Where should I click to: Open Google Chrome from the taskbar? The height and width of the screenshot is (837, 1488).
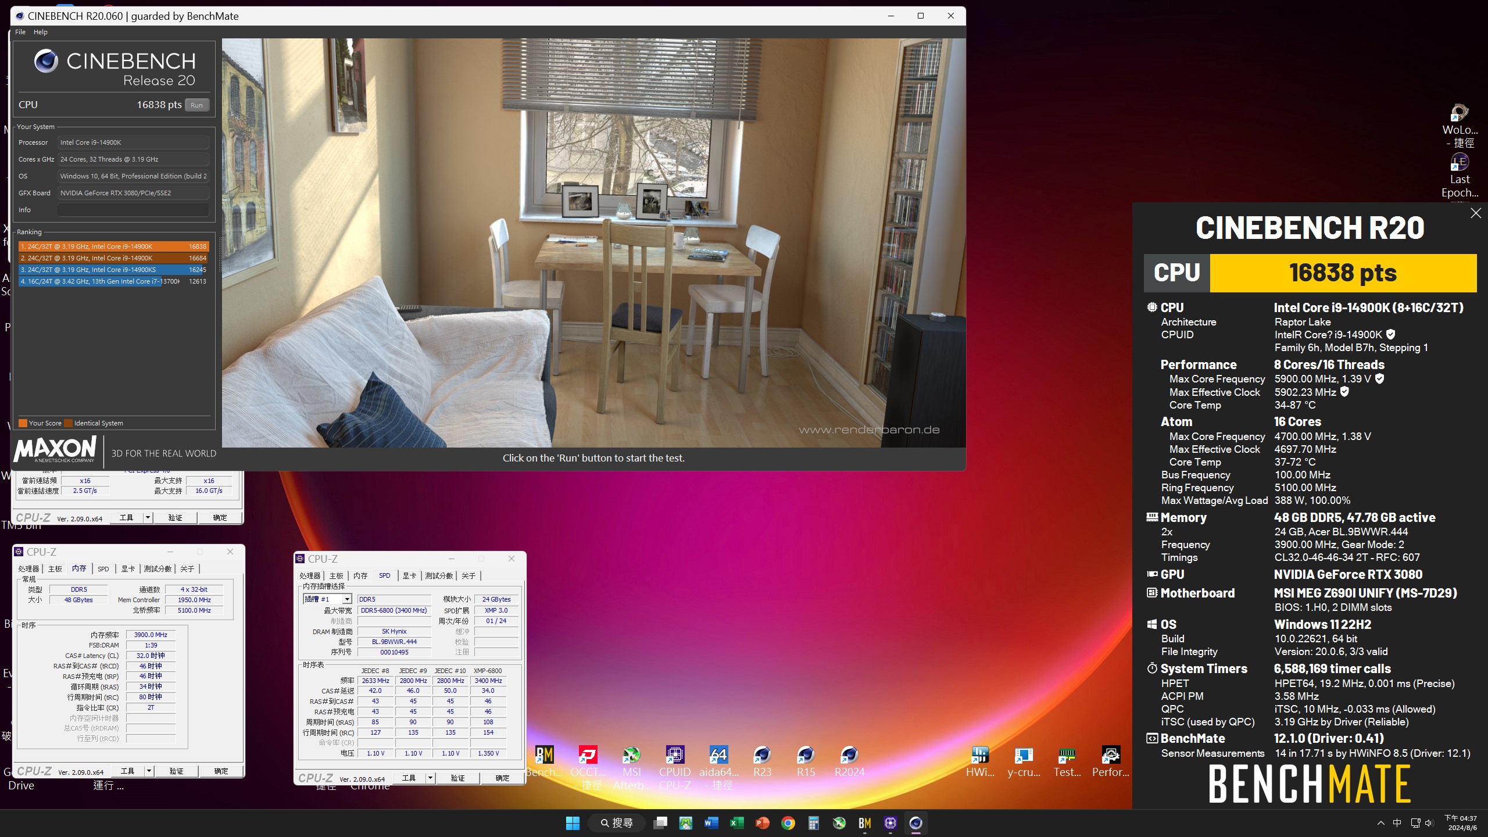tap(788, 823)
